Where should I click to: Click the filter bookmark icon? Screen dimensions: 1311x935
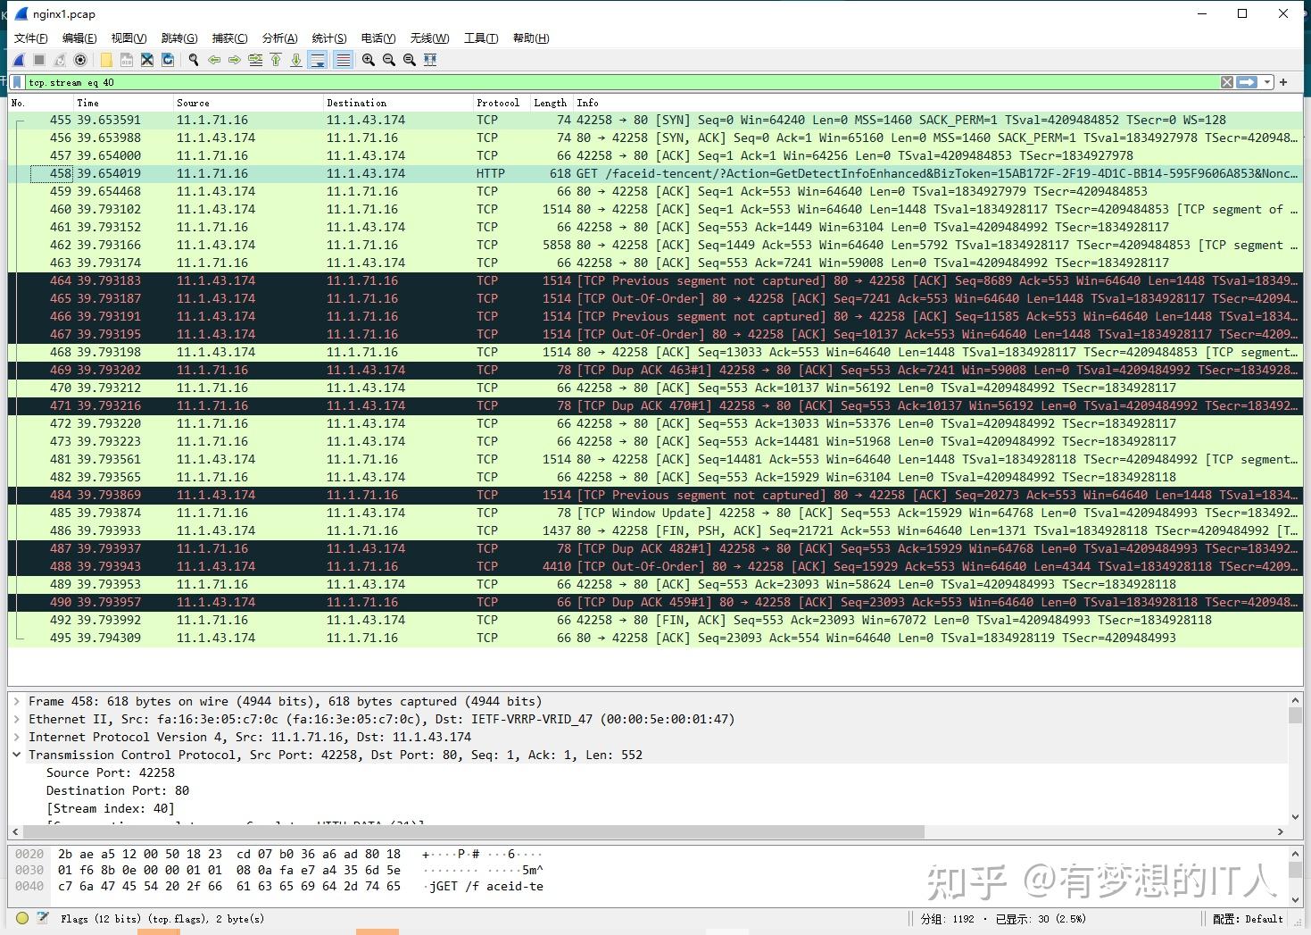tap(17, 82)
